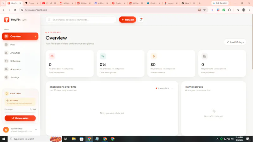Click the dollar icon on Affiliate revenue card
This screenshot has height=142, width=253.
coord(154,56)
